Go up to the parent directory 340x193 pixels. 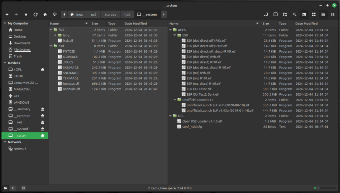[x=26, y=15]
